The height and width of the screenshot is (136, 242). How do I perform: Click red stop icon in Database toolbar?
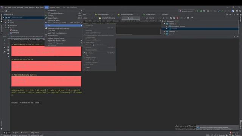coord(177,18)
